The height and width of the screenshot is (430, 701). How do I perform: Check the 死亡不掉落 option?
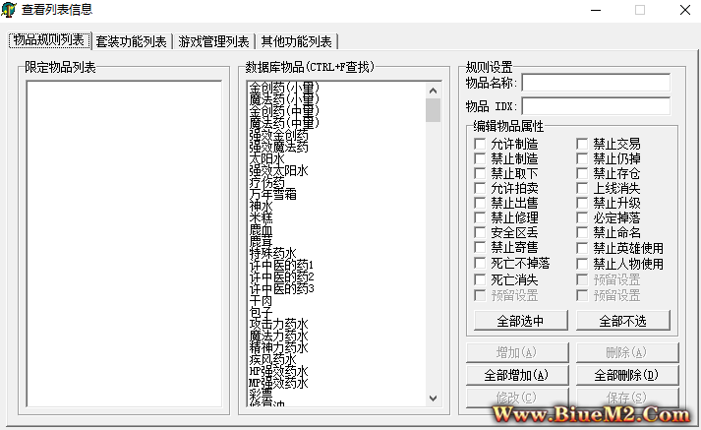480,263
